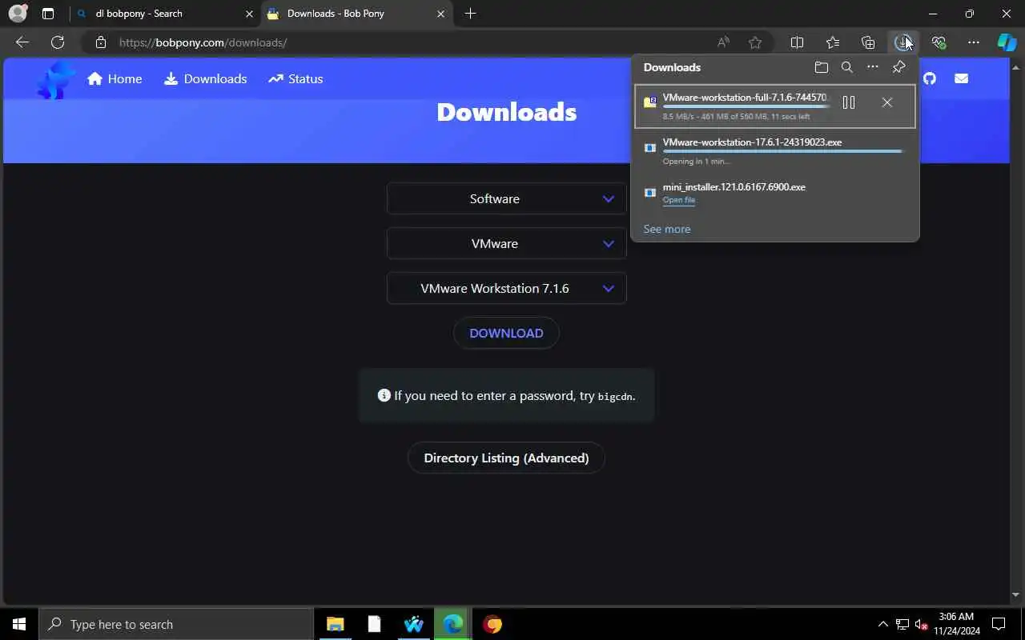
Task: Open the orange-red round taskbar icon
Action: point(492,624)
